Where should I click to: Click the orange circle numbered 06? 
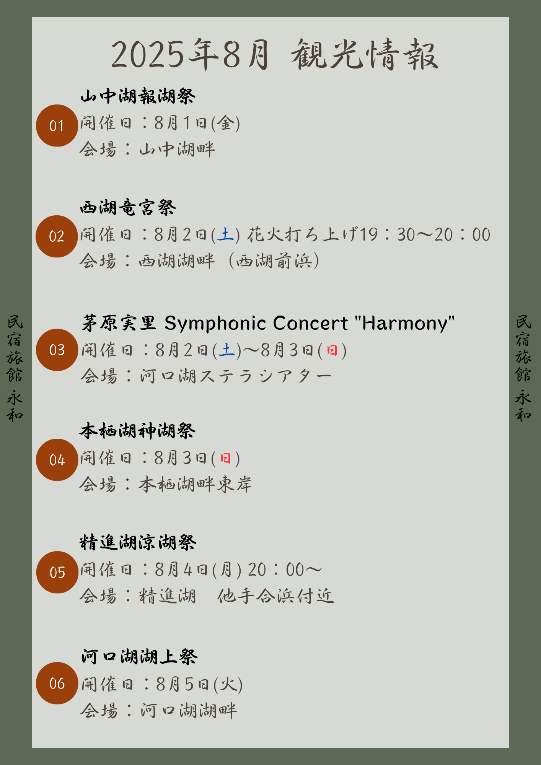[57, 683]
